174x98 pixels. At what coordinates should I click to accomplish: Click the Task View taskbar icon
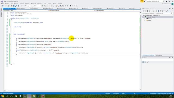(x=11, y=96)
